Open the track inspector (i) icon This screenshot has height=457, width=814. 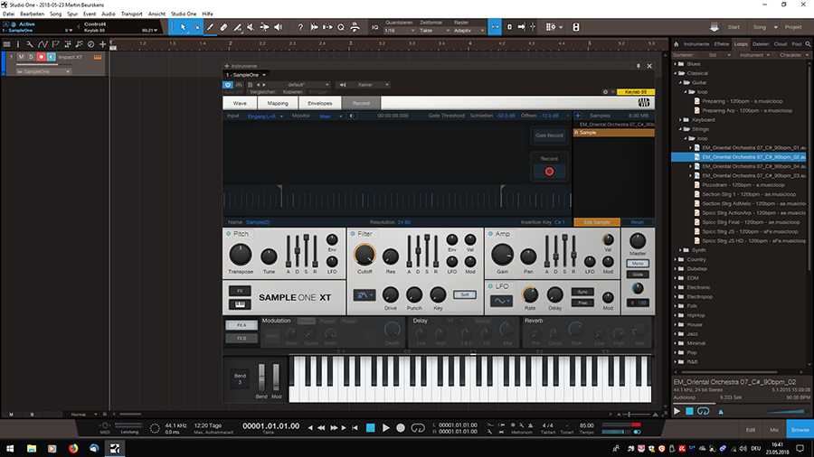[x=18, y=44]
